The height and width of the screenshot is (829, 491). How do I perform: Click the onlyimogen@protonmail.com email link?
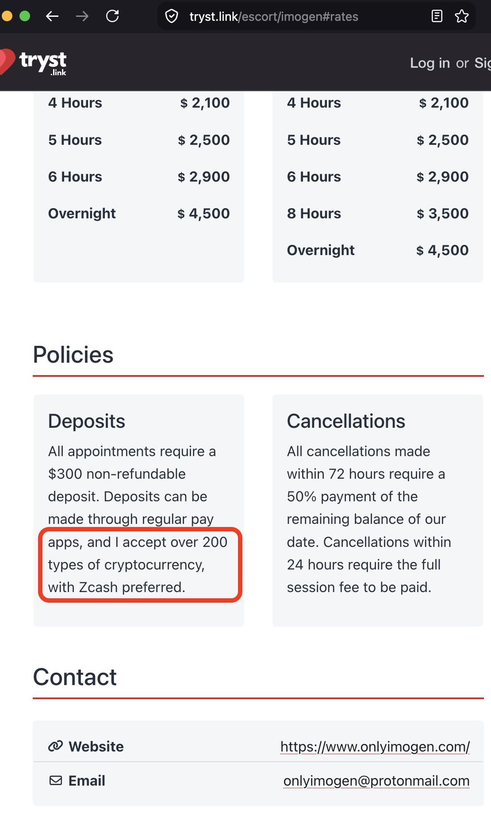pos(376,781)
